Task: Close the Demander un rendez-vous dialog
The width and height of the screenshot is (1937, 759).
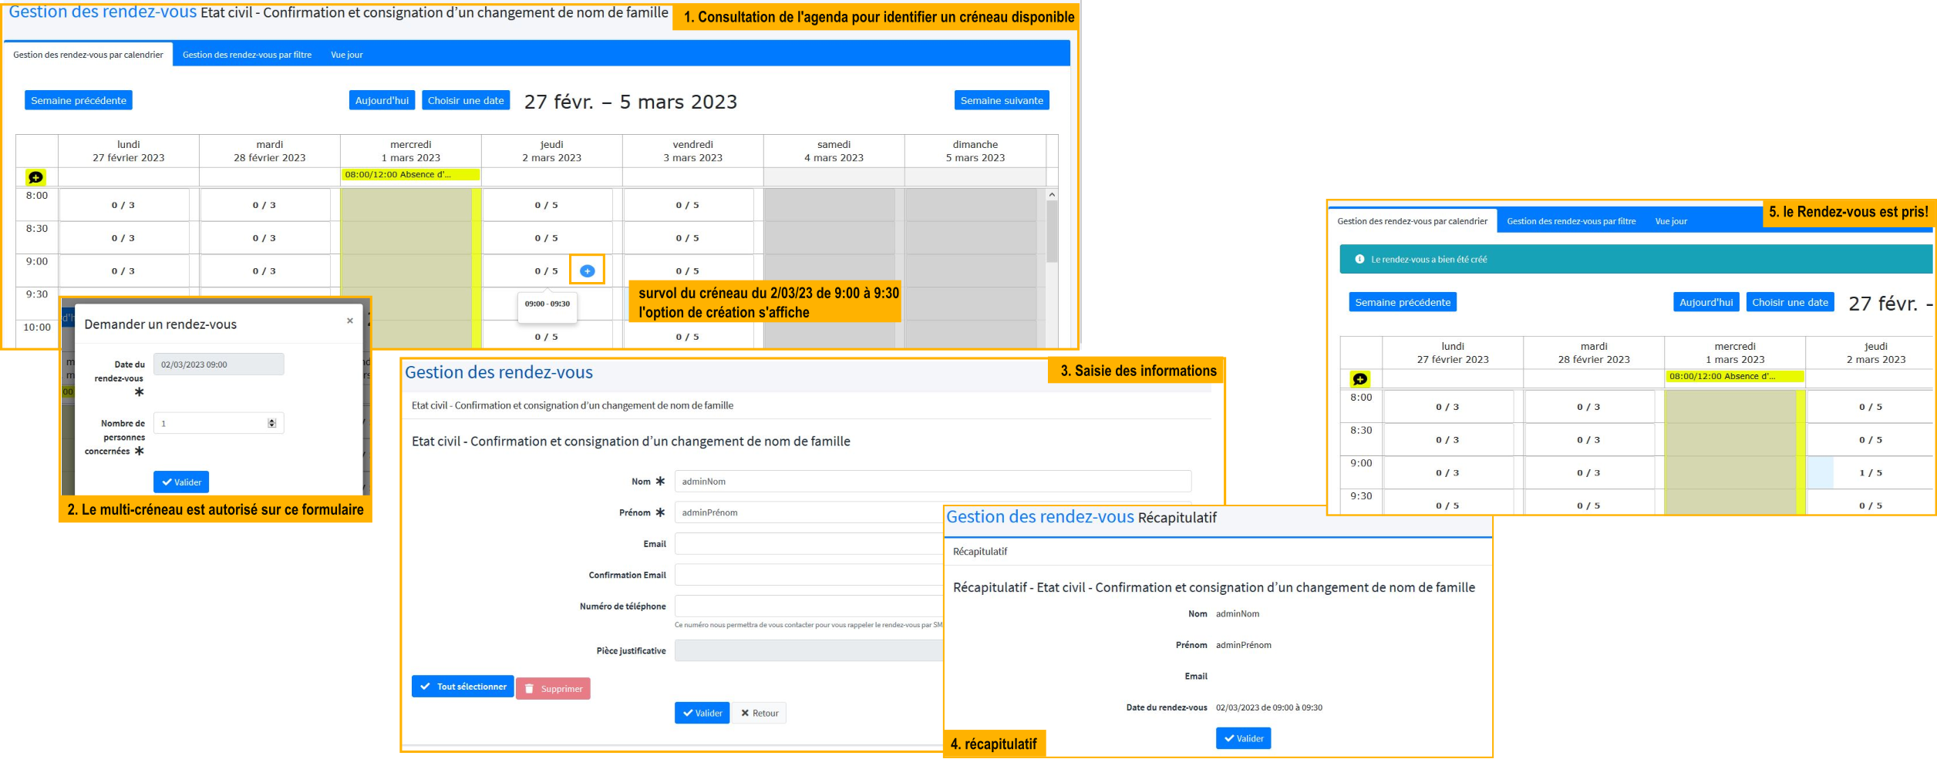Action: pyautogui.click(x=350, y=321)
